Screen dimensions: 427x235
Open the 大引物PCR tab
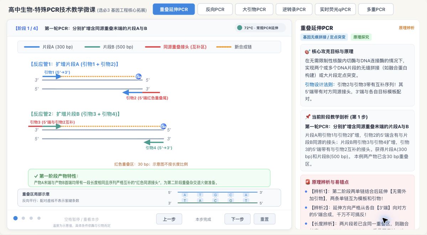tap(254, 9)
